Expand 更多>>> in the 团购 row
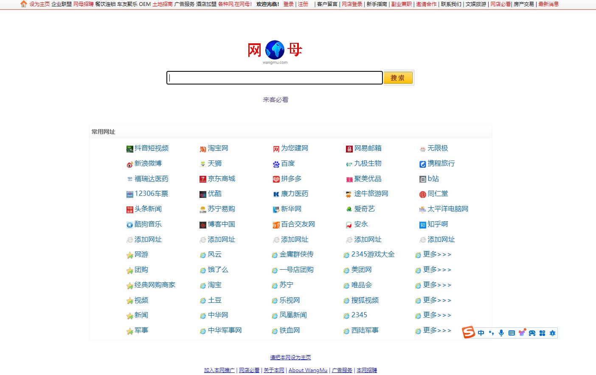 click(437, 270)
